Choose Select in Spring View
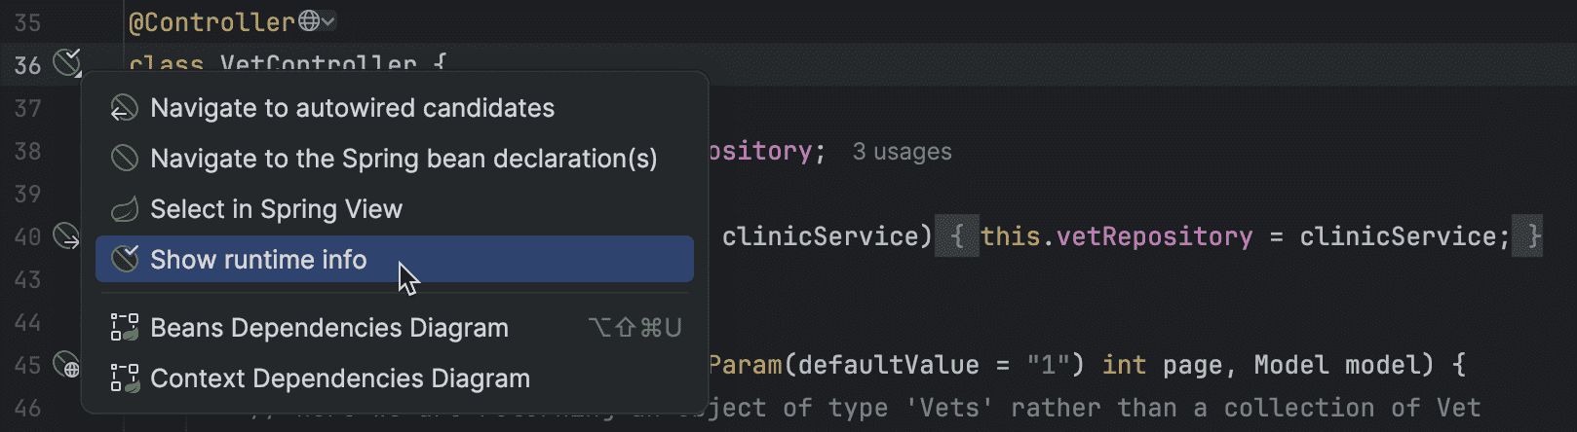The image size is (1577, 432). pyautogui.click(x=276, y=209)
